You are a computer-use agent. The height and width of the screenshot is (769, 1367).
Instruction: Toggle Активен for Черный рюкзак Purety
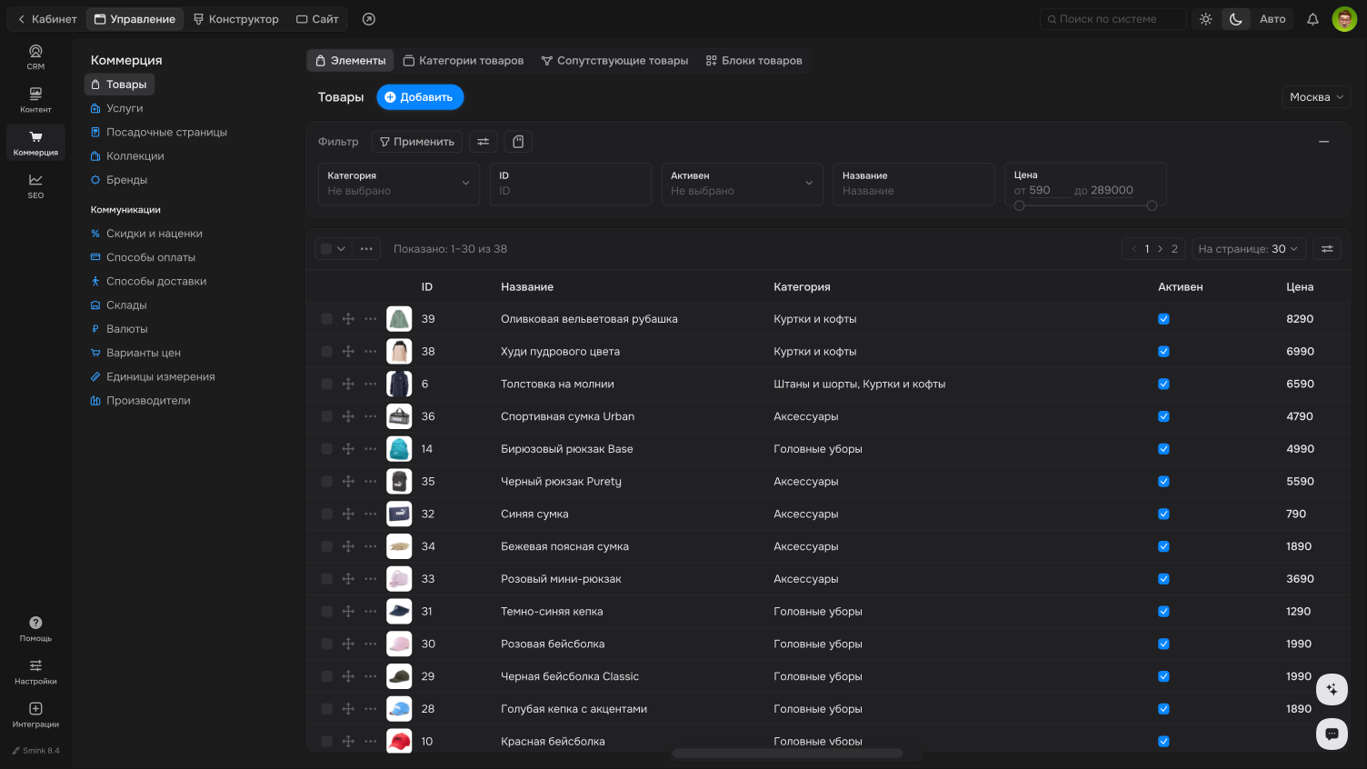tap(1163, 482)
